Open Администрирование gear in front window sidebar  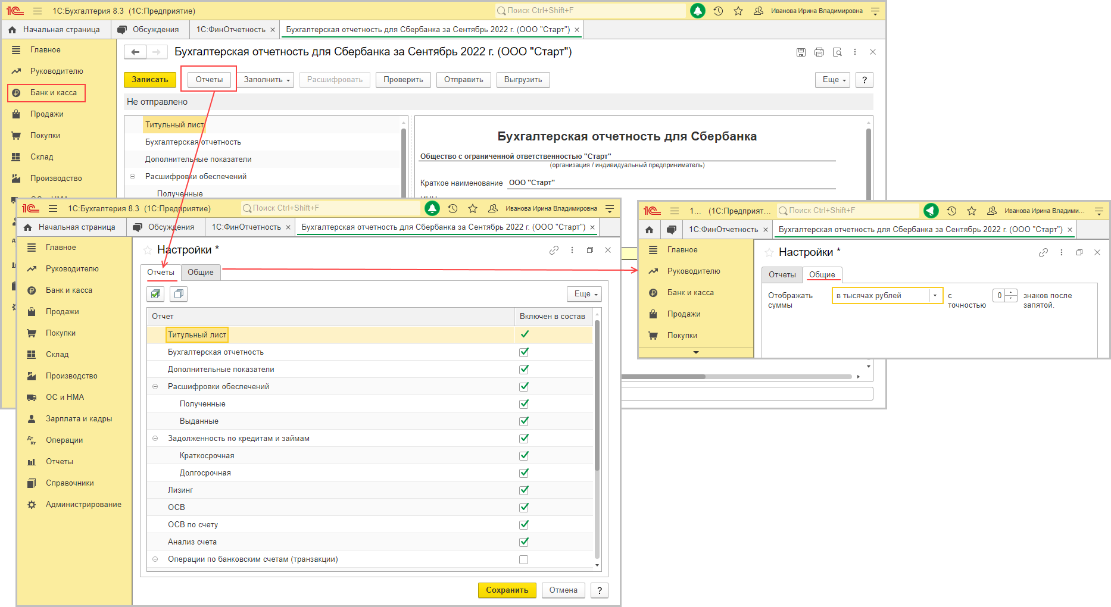pyautogui.click(x=32, y=505)
